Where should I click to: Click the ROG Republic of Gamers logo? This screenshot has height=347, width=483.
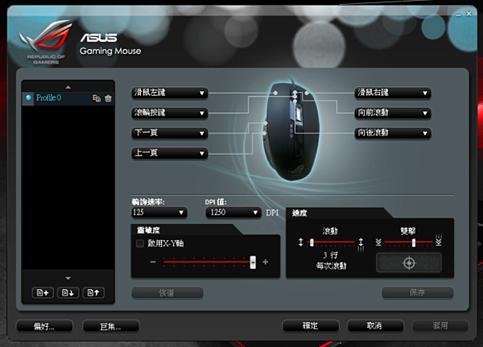coord(46,42)
